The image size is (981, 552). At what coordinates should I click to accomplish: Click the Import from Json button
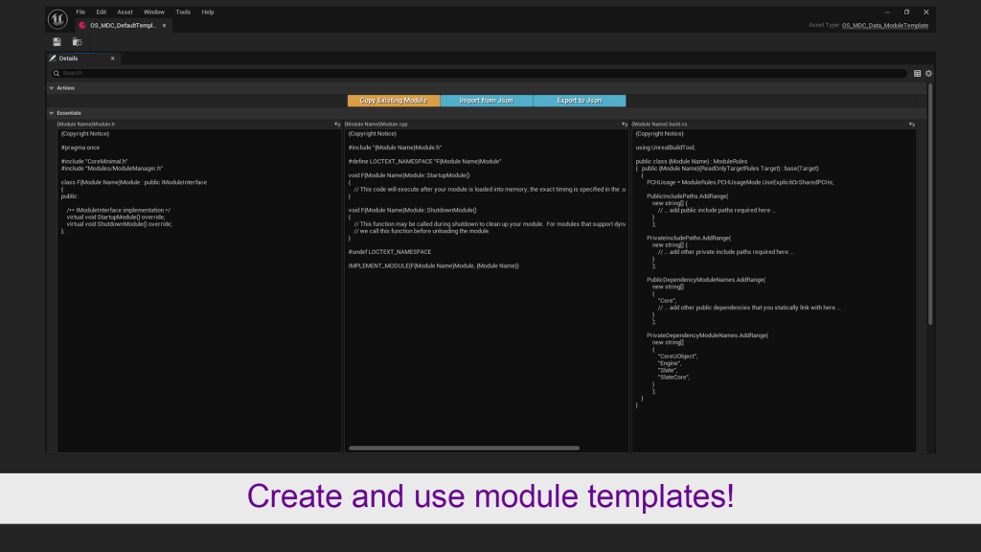click(x=486, y=101)
